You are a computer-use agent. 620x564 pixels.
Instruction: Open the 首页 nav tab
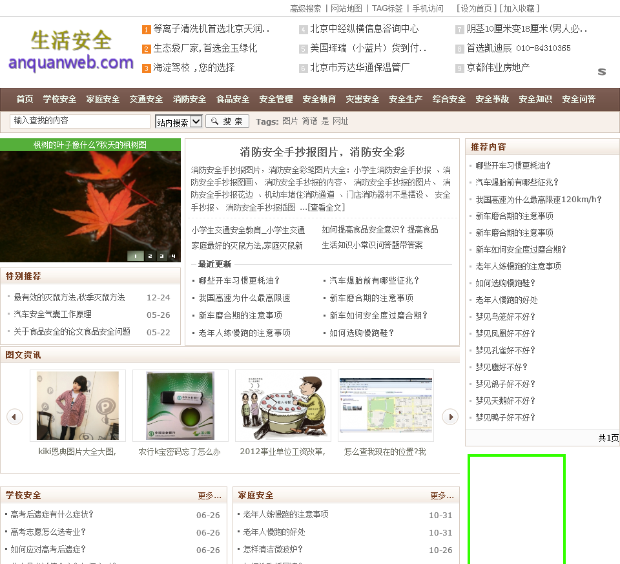click(25, 99)
